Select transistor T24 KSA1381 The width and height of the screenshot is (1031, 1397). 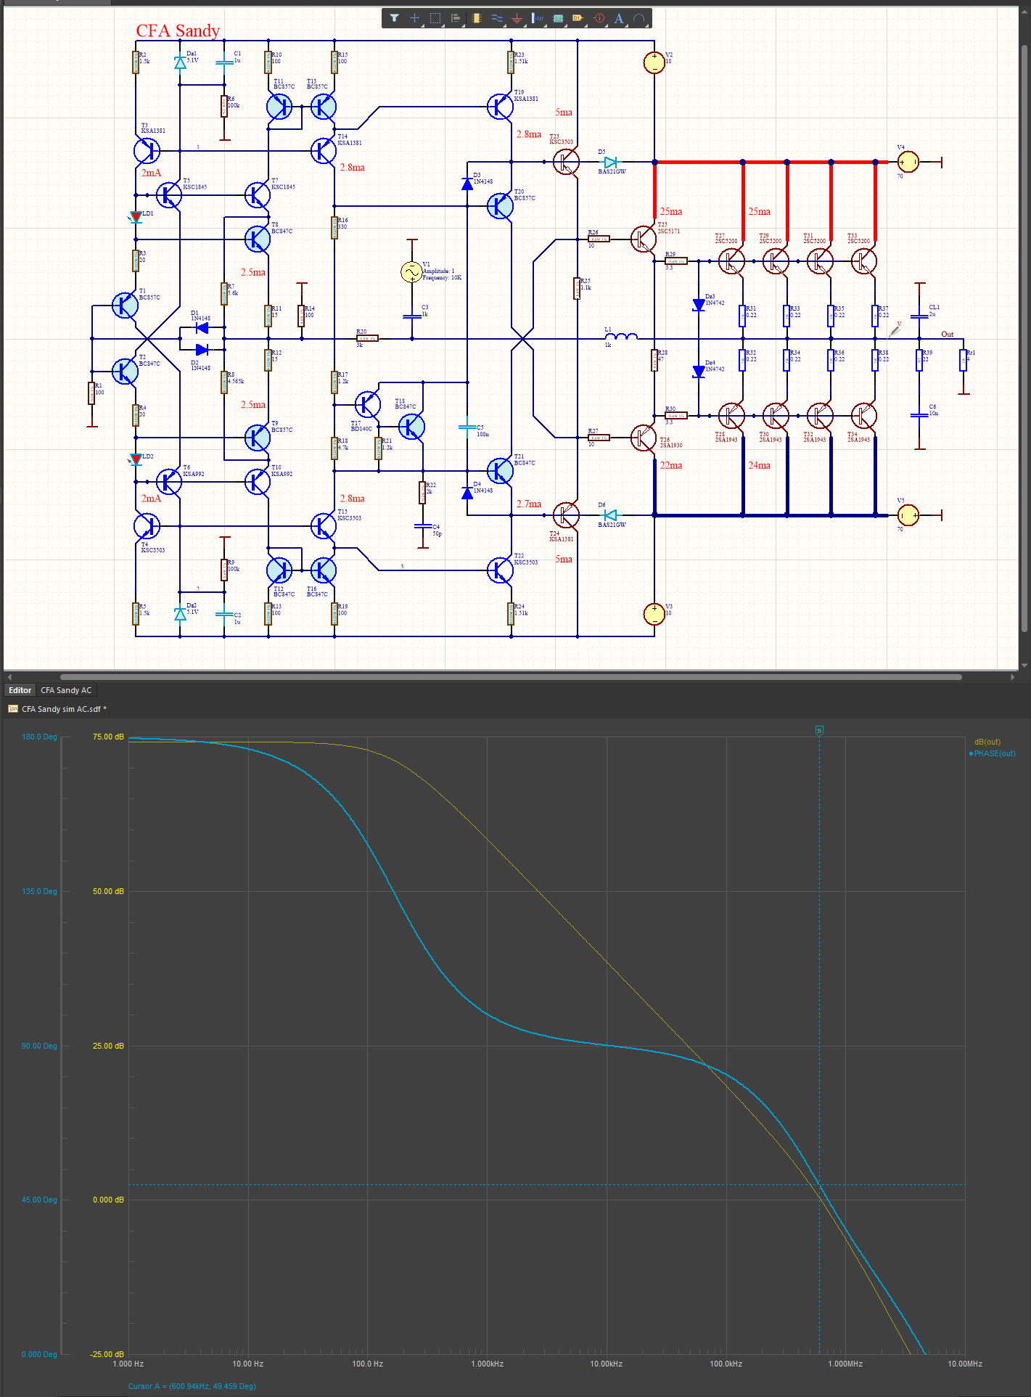pyautogui.click(x=565, y=515)
